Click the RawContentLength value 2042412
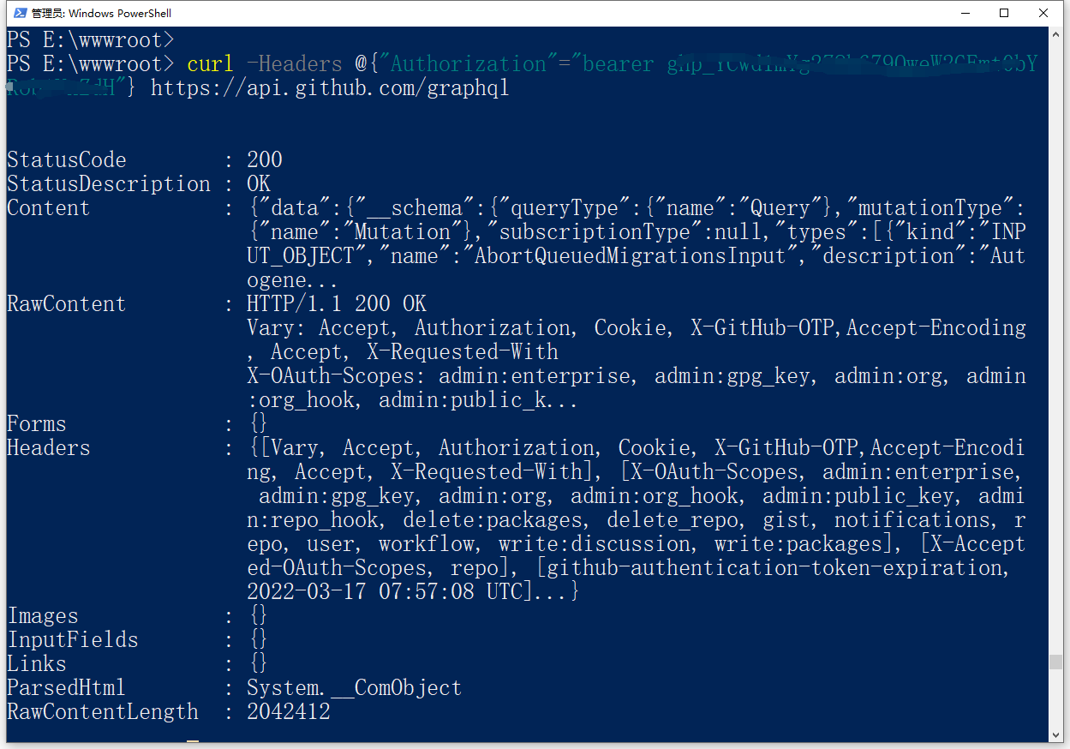The height and width of the screenshot is (749, 1070). click(288, 711)
